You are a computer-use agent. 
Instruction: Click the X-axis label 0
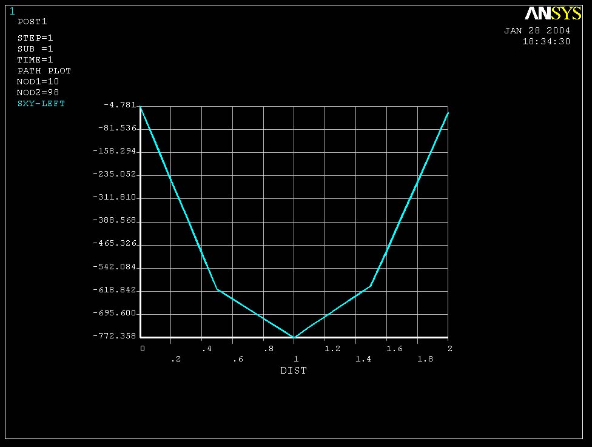tap(143, 349)
